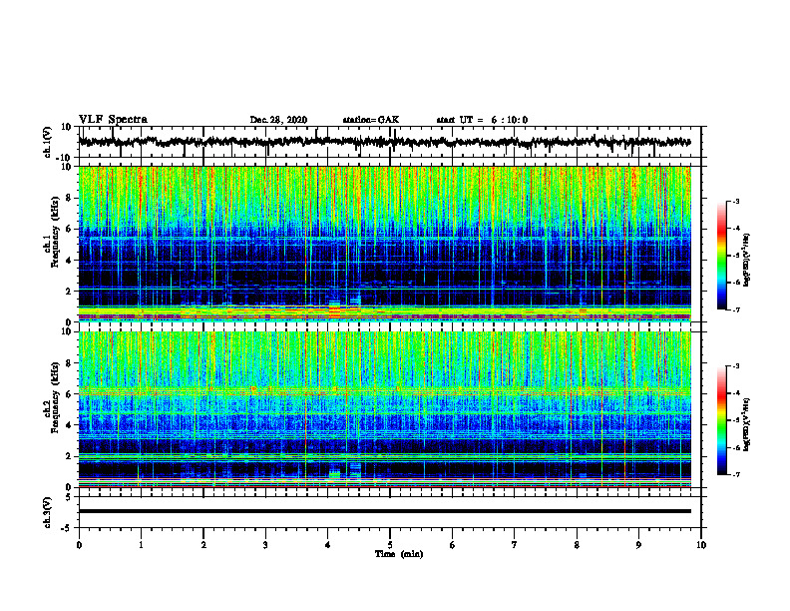Click the "Time (min)" axis title

point(399,554)
